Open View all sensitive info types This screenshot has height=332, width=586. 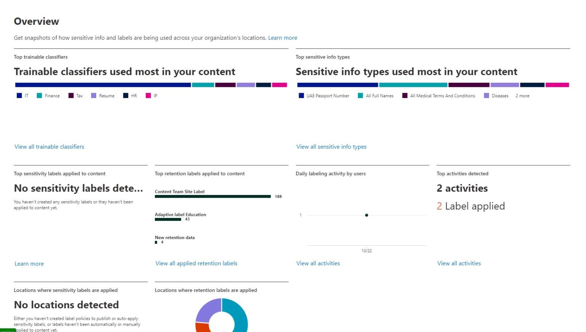pyautogui.click(x=331, y=147)
